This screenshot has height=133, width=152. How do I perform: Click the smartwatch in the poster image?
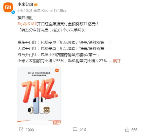(x=31, y=110)
